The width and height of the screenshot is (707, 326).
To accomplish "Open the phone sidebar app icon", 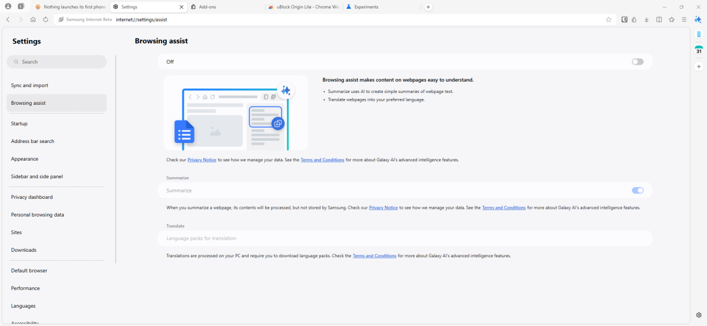I will pos(699,34).
